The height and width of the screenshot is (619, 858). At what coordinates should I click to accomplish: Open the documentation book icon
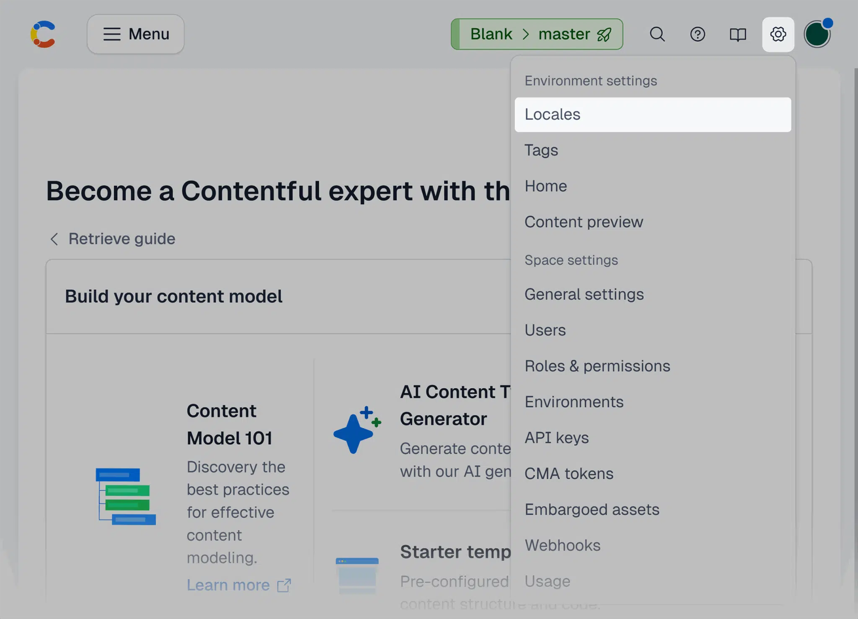738,34
